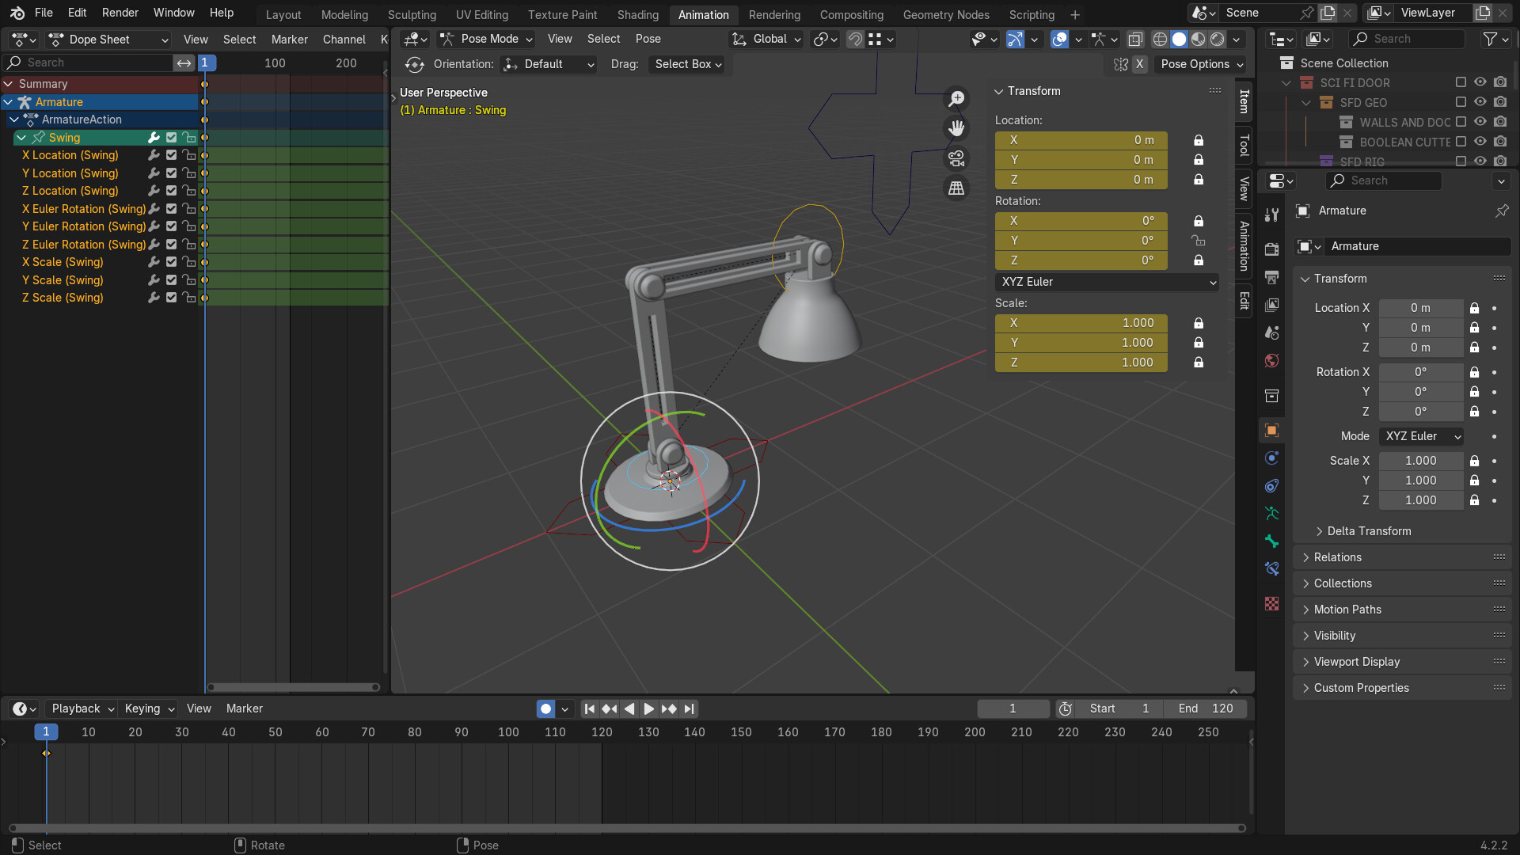Switch orthographic/perspective grid gizmo icon
The width and height of the screenshot is (1520, 855).
tap(956, 188)
